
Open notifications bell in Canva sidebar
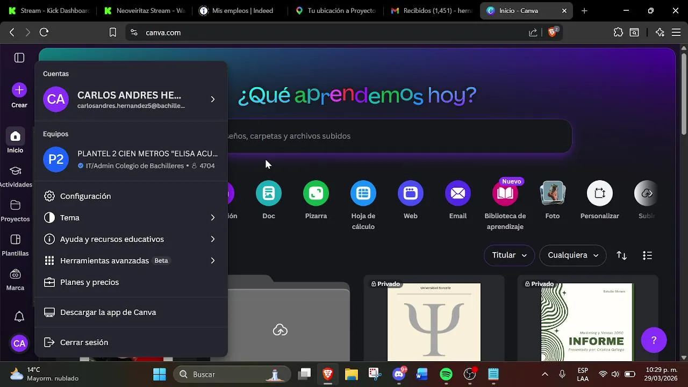19,317
